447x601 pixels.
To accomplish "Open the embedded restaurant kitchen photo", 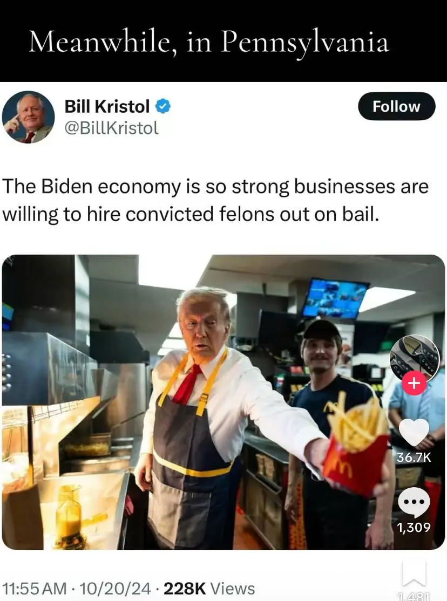I will [x=223, y=402].
